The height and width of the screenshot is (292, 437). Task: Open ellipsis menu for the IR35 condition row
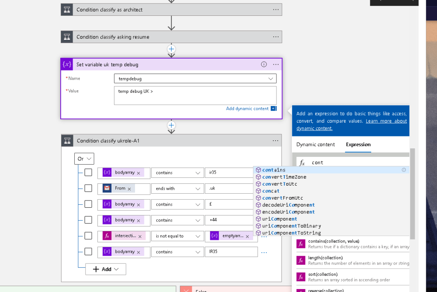point(264,252)
